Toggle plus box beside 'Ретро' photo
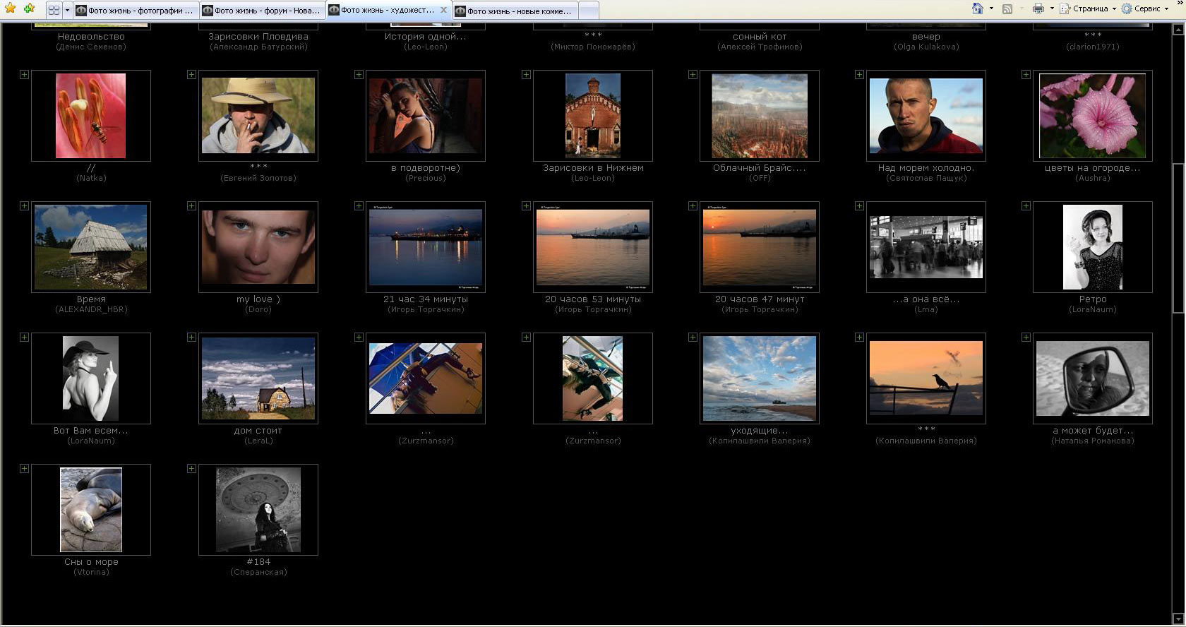 point(1026,206)
